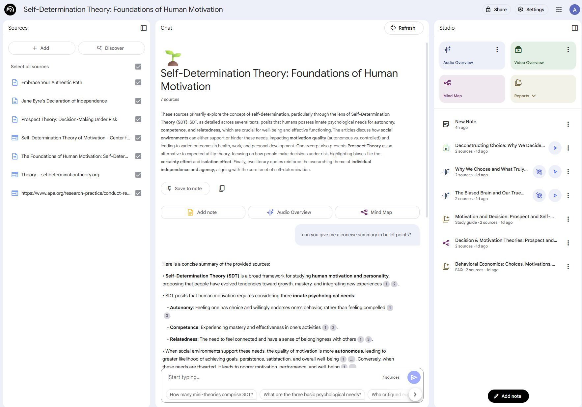
Task: Play the Deconstructing Choice overview
Action: 555,148
